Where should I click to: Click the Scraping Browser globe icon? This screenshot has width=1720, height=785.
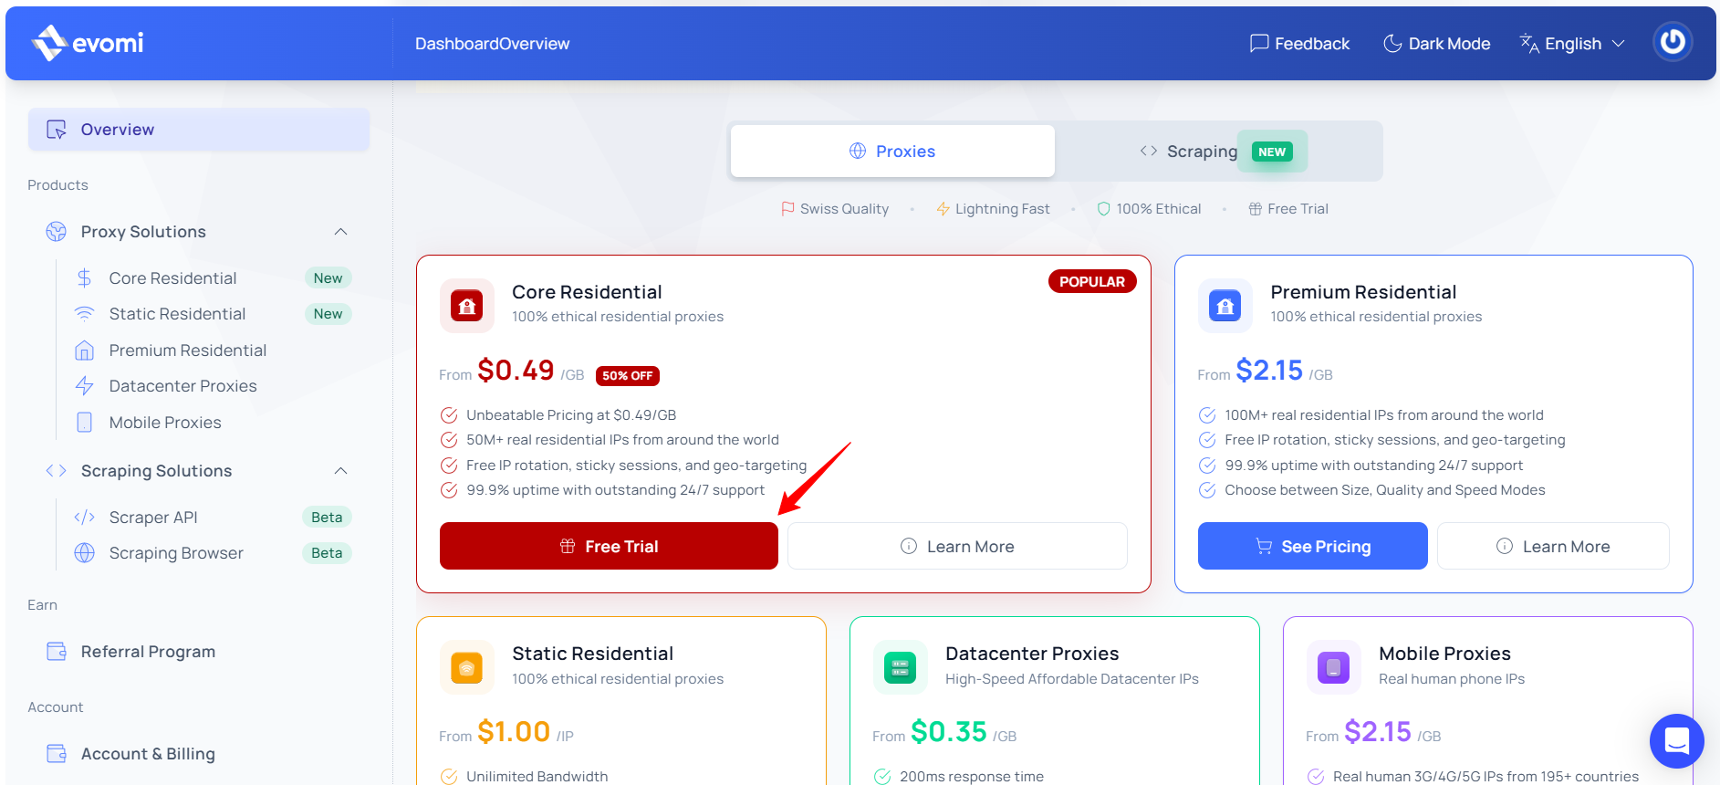click(x=84, y=553)
